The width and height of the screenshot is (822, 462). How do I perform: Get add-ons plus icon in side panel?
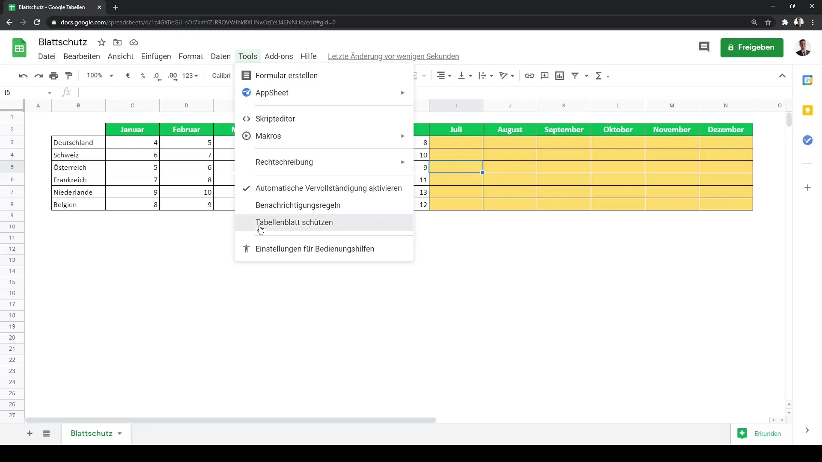pos(807,188)
